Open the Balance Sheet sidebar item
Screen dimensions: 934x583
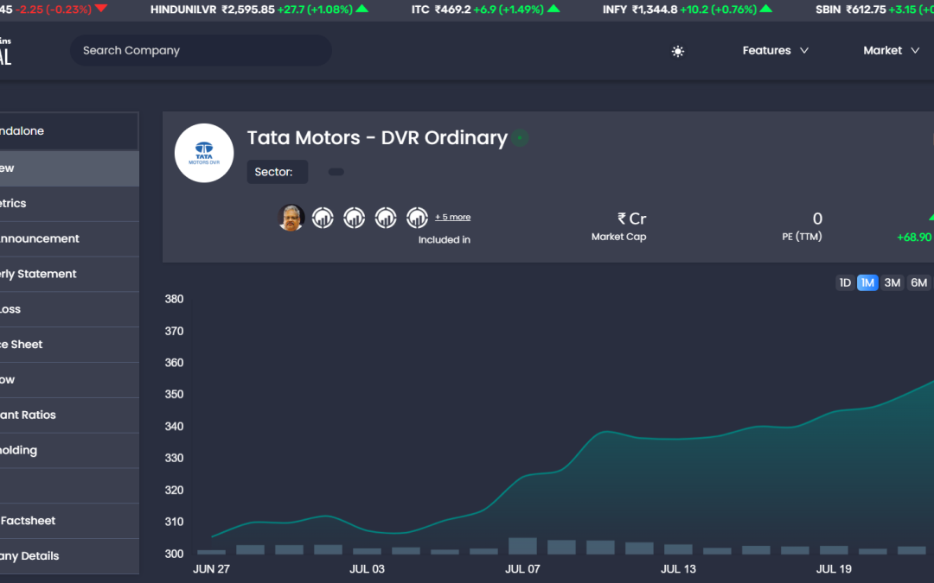[69, 345]
